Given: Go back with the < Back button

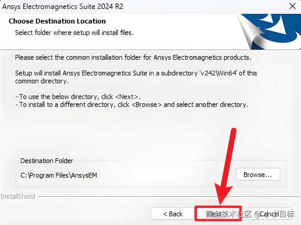Looking at the screenshot, I should [x=173, y=214].
